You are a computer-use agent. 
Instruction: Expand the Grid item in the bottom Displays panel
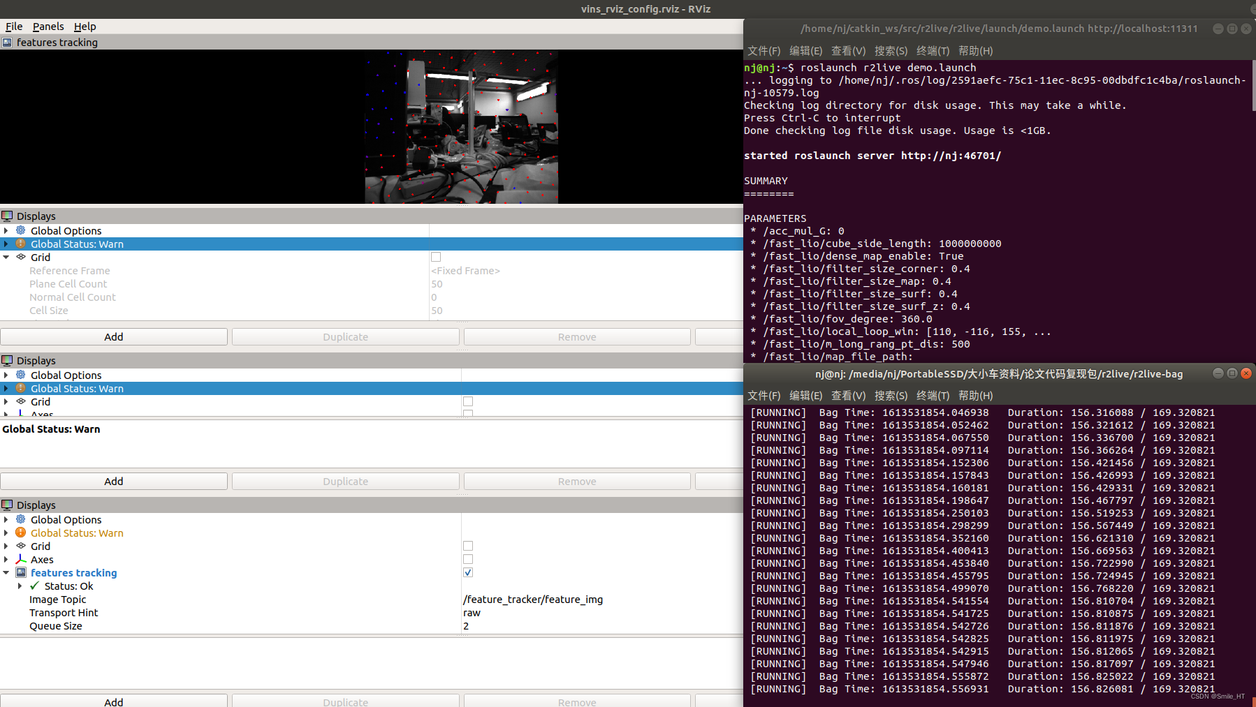[x=6, y=546]
